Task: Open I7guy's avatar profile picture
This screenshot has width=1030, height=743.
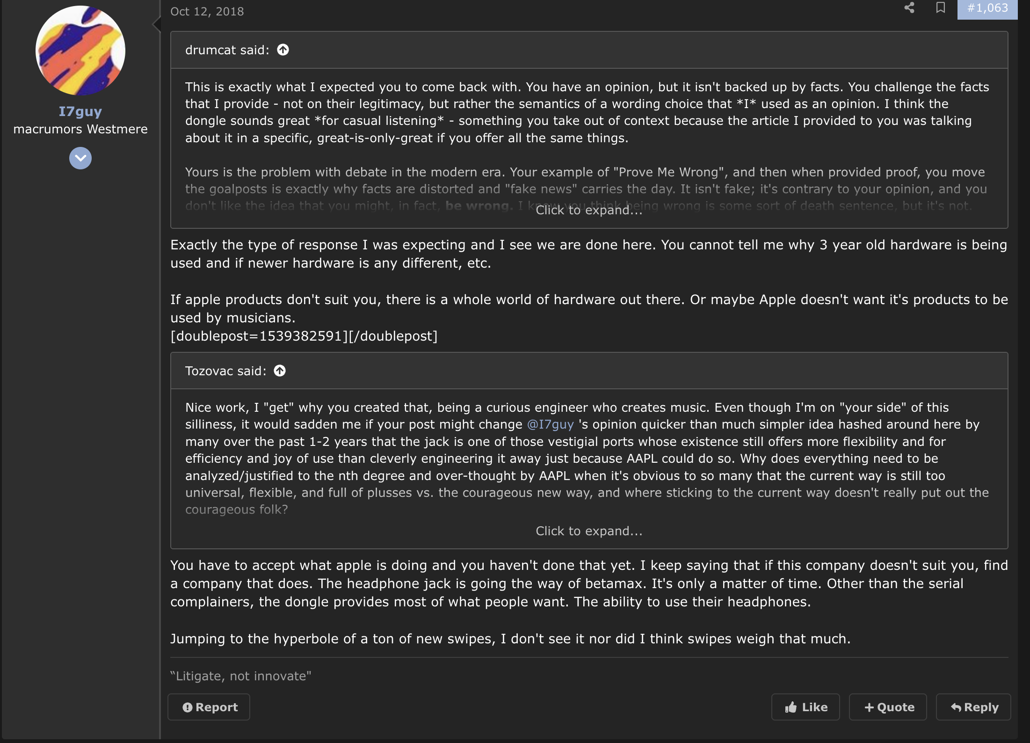Action: [x=80, y=51]
